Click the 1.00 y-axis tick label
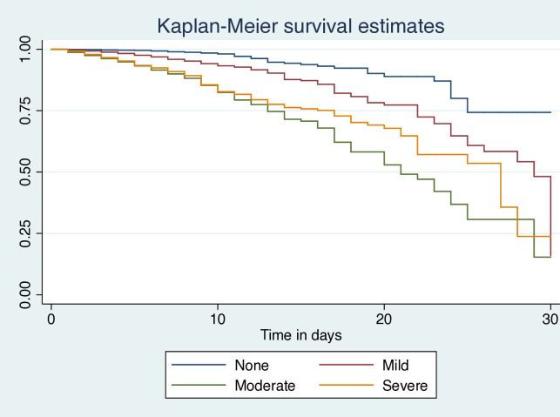 pyautogui.click(x=25, y=49)
